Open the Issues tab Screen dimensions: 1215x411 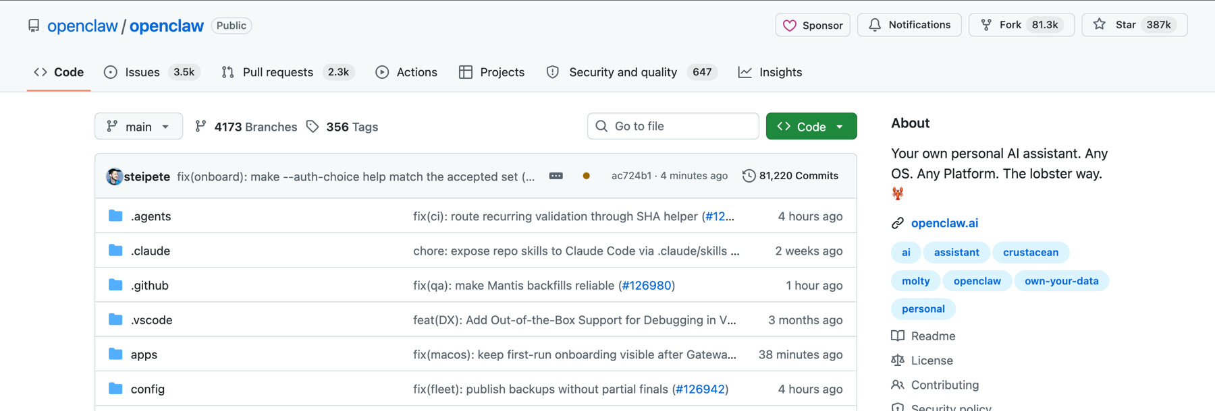point(152,72)
